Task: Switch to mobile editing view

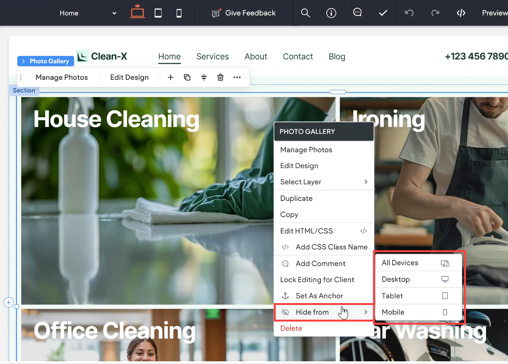Action: [179, 13]
